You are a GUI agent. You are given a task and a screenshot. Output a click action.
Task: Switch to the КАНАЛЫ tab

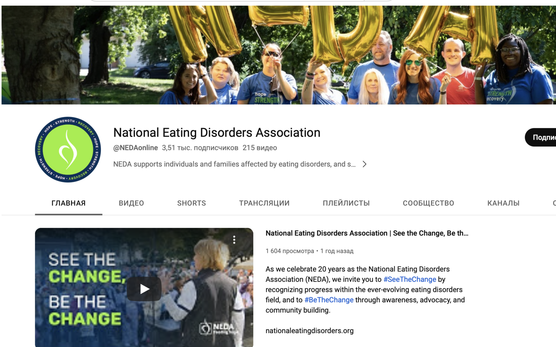[x=503, y=203]
